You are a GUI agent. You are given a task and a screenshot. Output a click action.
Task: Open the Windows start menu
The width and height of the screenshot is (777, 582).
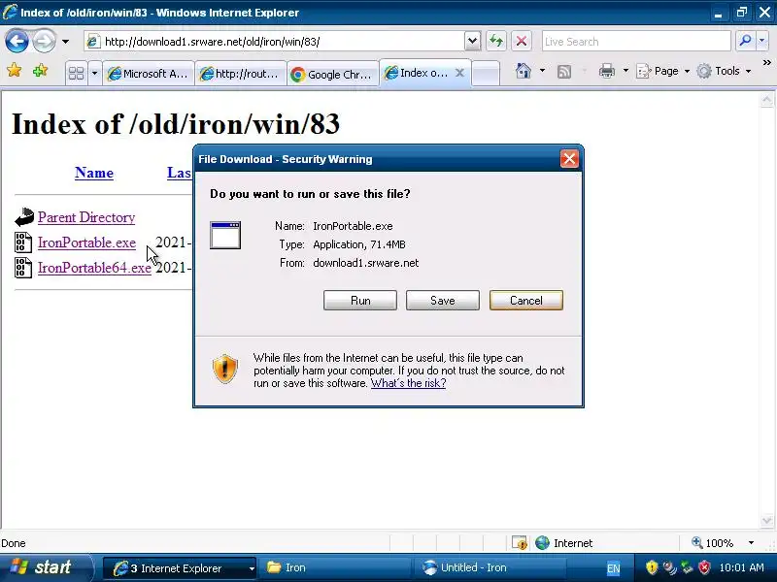tap(46, 567)
